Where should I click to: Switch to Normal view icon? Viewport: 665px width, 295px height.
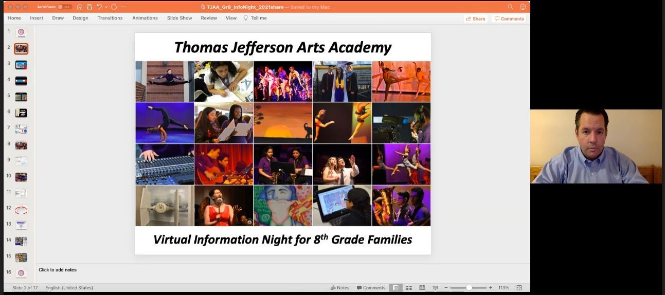point(396,288)
